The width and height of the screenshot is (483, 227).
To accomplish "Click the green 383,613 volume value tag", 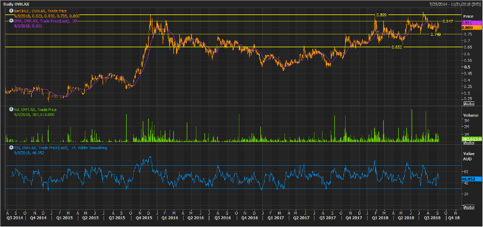I will click(x=471, y=140).
